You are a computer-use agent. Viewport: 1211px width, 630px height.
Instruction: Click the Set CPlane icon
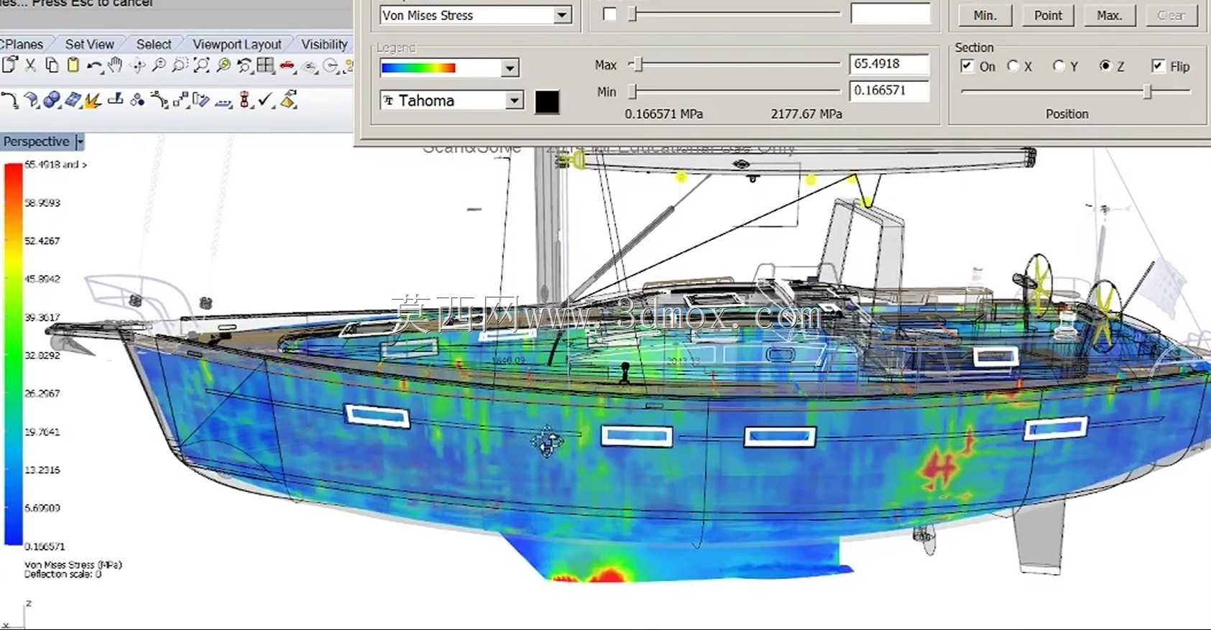click(310, 67)
